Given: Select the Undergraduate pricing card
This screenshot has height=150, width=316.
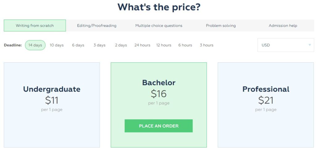Looking at the screenshot, I should click(52, 105).
